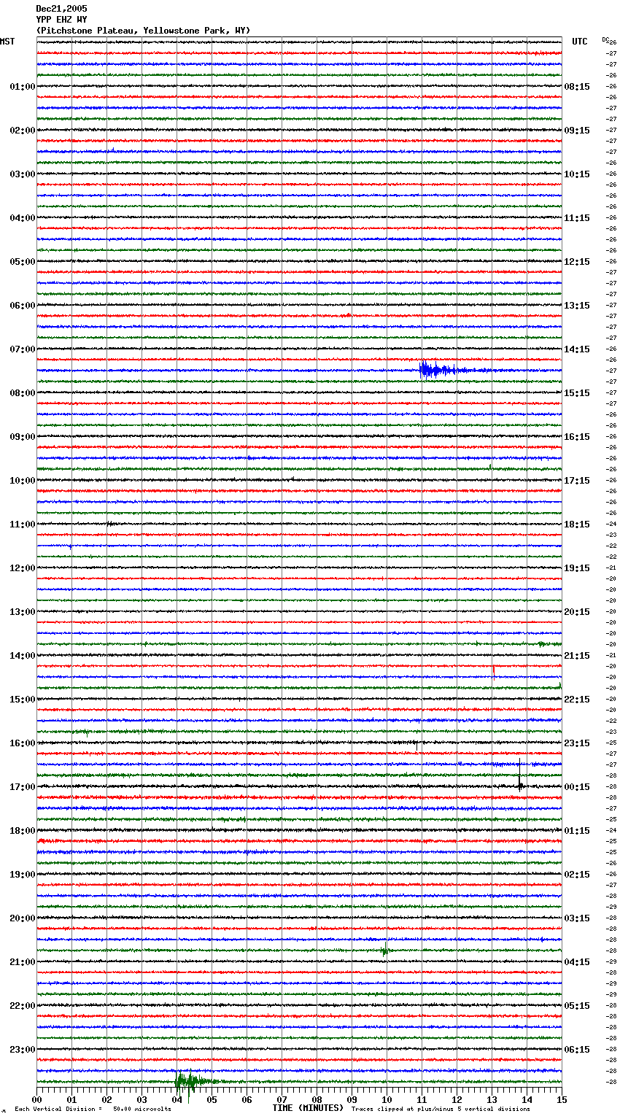Image resolution: width=620 pixels, height=1119 pixels.
Task: Click the 03:15 UTC time label
Action: click(x=577, y=918)
